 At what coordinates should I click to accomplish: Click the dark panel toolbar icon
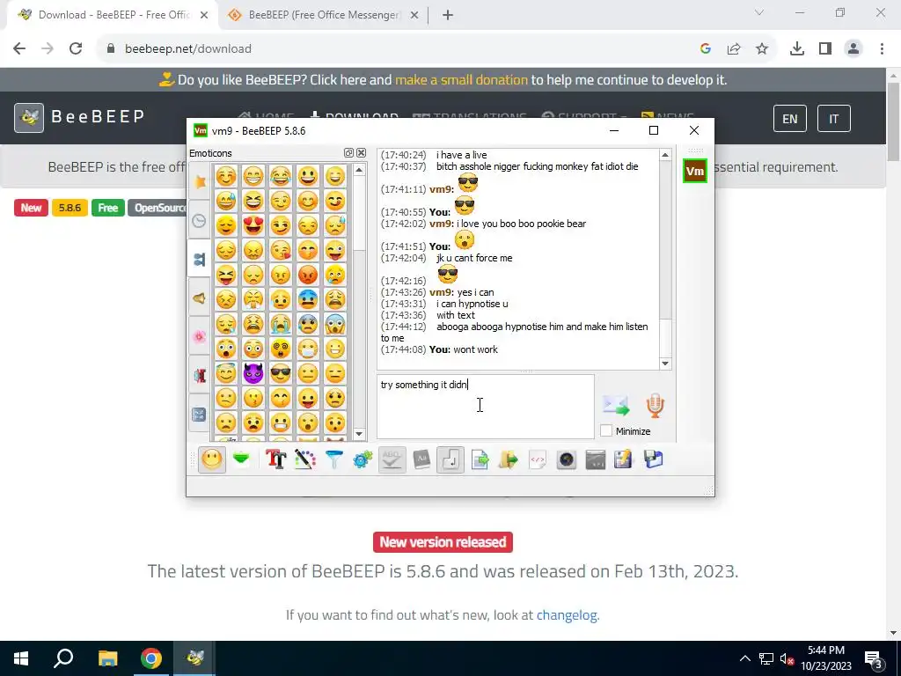596,459
